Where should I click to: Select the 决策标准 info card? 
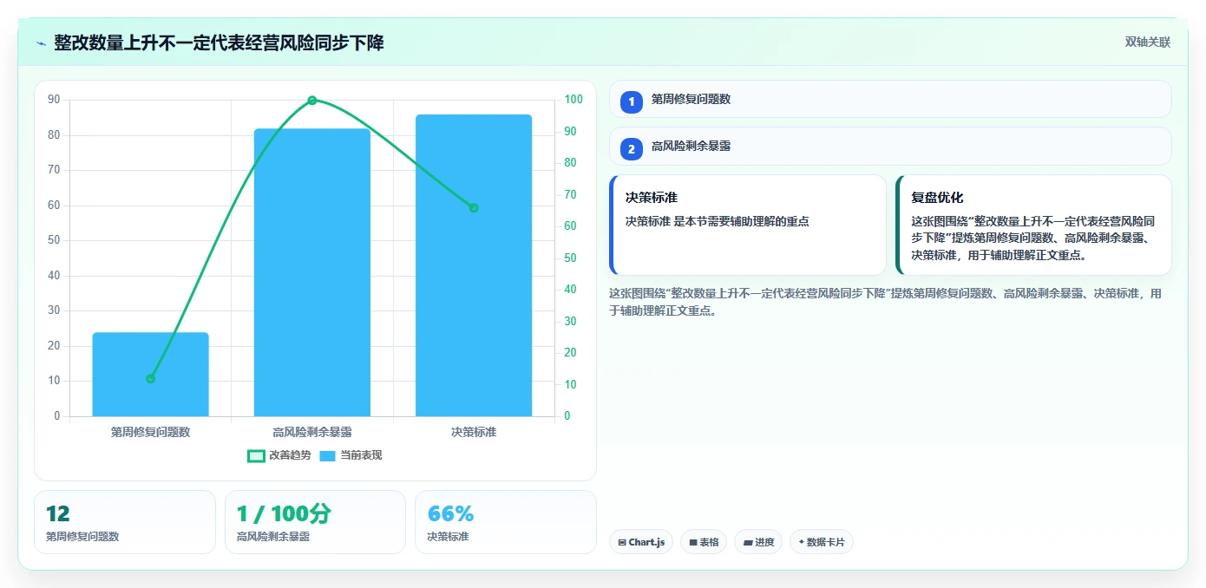748,225
